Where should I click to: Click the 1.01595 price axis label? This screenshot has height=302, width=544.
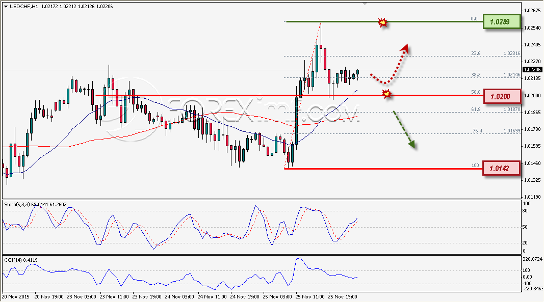coord(532,146)
